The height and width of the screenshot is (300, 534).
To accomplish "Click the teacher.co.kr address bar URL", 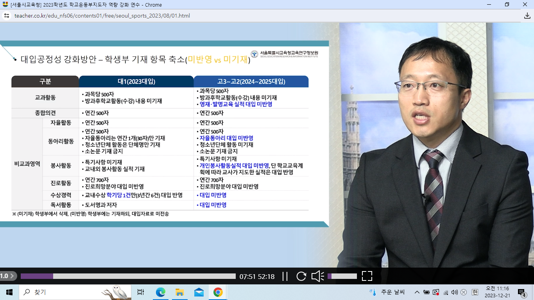I will [102, 16].
